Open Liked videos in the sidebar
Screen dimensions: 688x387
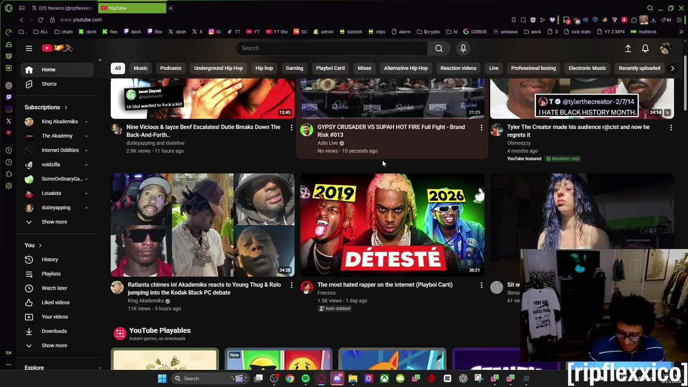click(x=56, y=303)
